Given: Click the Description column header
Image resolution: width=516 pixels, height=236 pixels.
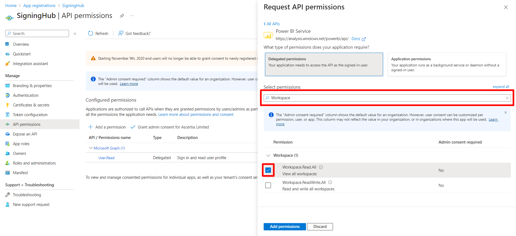Looking at the screenshot, I should pyautogui.click(x=187, y=137).
